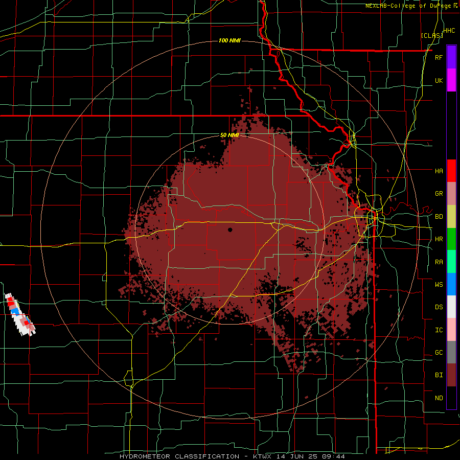The height and width of the screenshot is (460, 460).
Task: Click the Hydrometeor Classification KTWX title caption
Action: coord(232,456)
